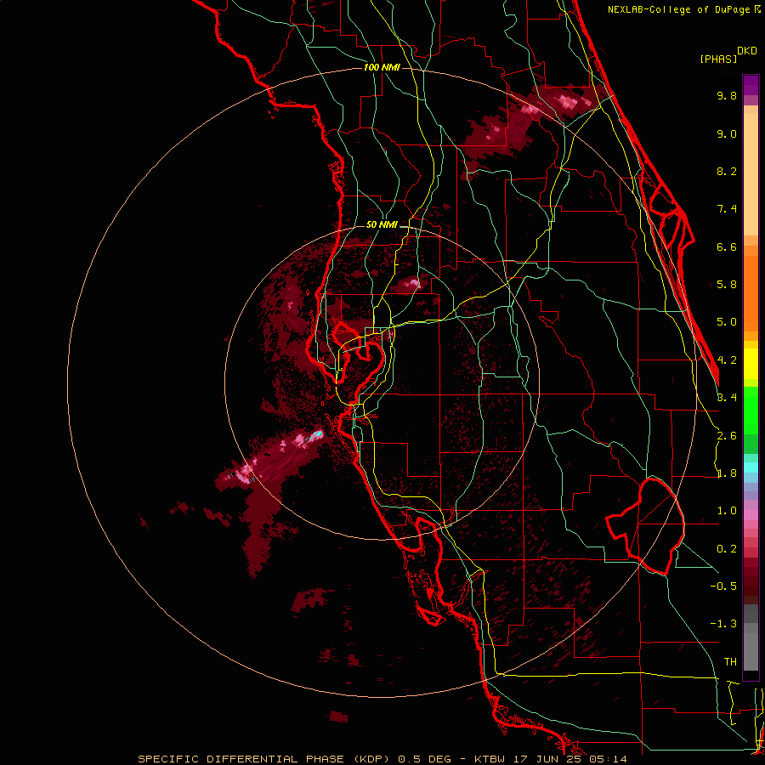
Task: Pick the pink segment of color bar
Action: pyautogui.click(x=751, y=515)
